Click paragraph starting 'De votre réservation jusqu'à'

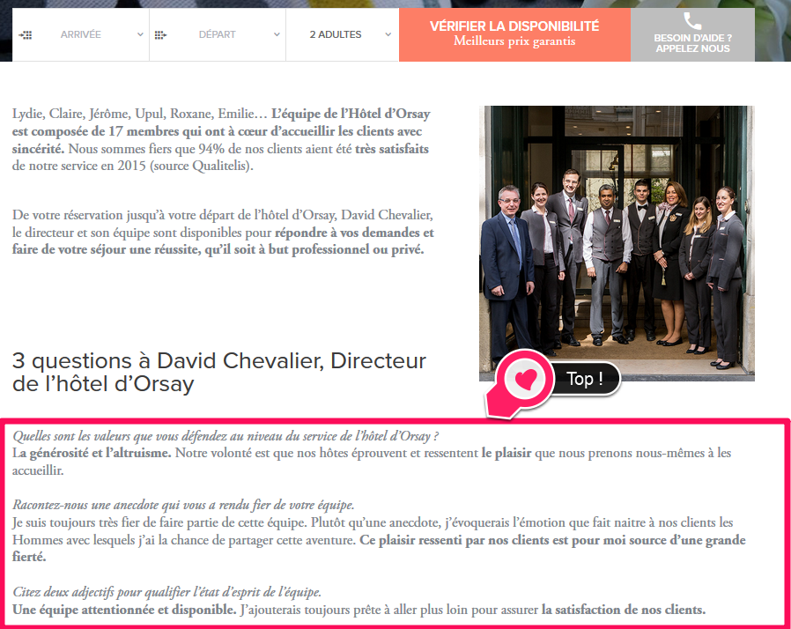tap(223, 233)
